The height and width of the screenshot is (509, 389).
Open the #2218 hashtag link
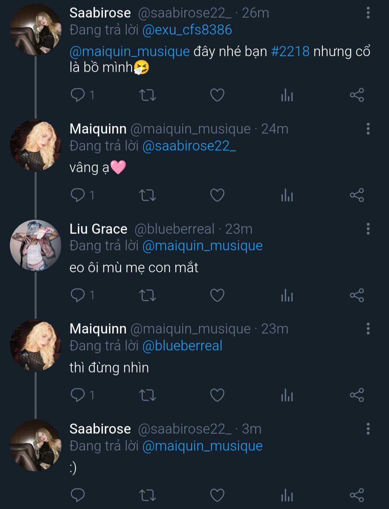(290, 52)
